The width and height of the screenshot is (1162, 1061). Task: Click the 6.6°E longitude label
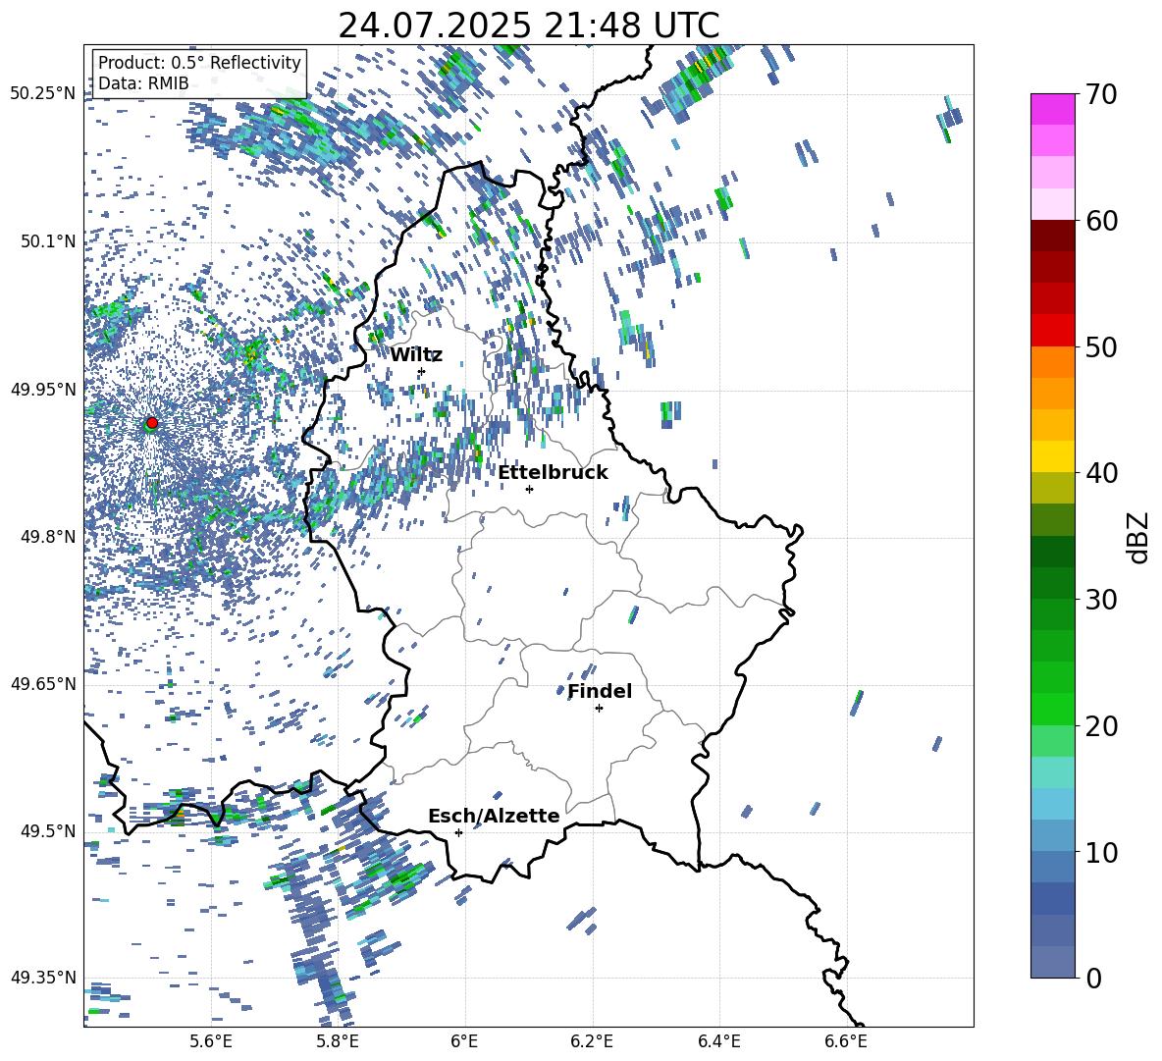[846, 1041]
